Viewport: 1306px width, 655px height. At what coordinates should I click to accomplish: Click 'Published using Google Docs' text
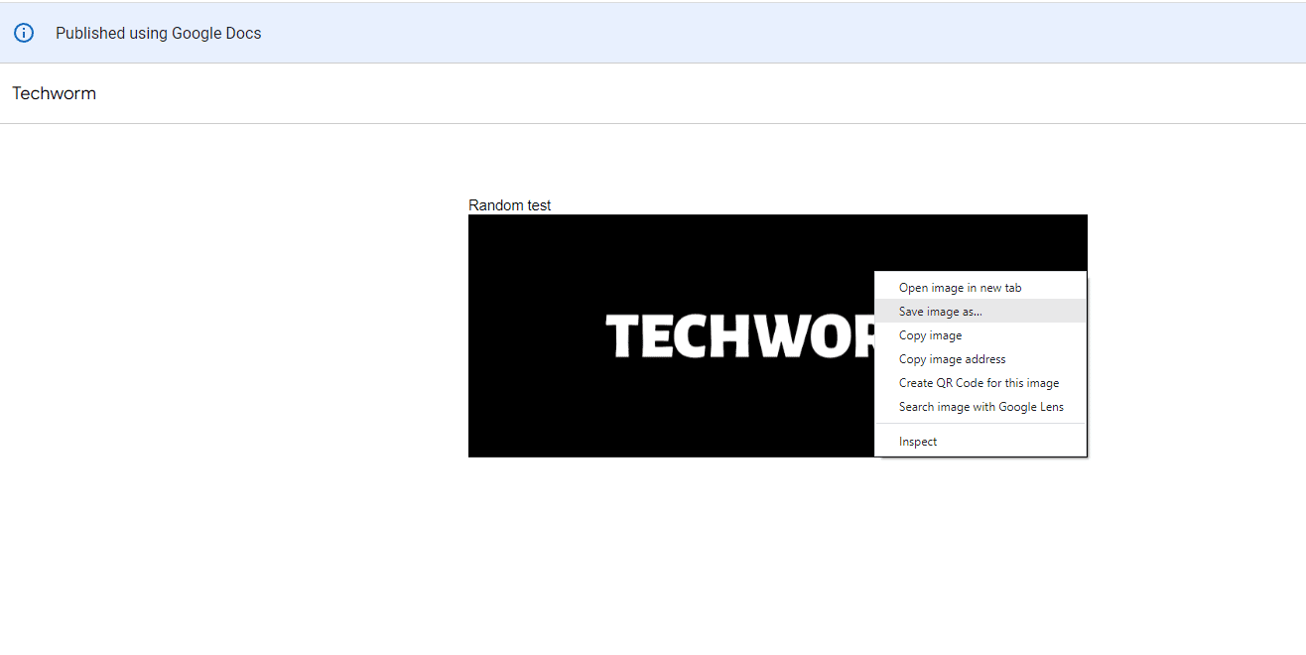pyautogui.click(x=159, y=33)
